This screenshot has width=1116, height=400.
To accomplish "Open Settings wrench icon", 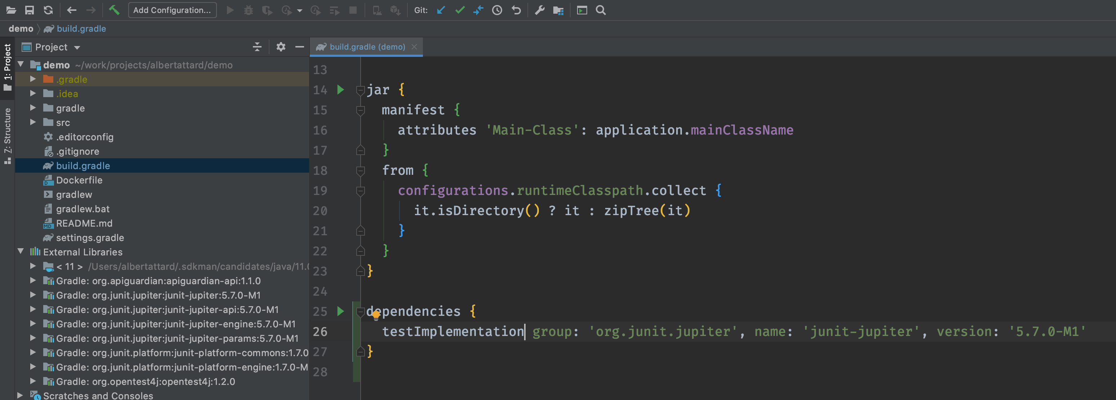I will [539, 10].
